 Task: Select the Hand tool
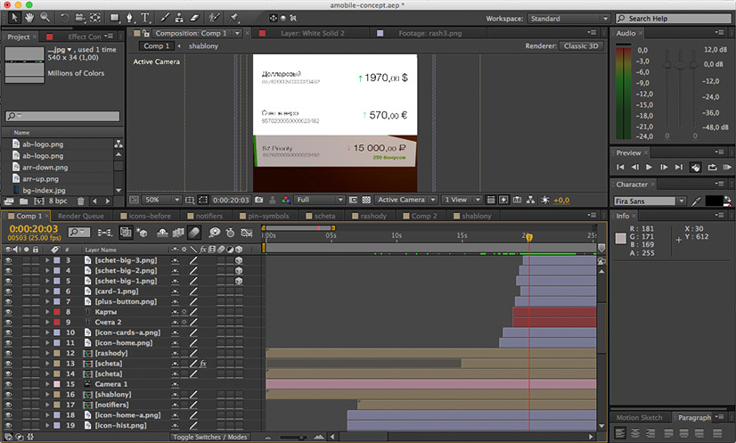tap(28, 17)
